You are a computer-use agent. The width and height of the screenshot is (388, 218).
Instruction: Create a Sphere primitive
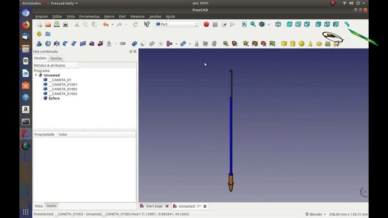tap(301, 44)
